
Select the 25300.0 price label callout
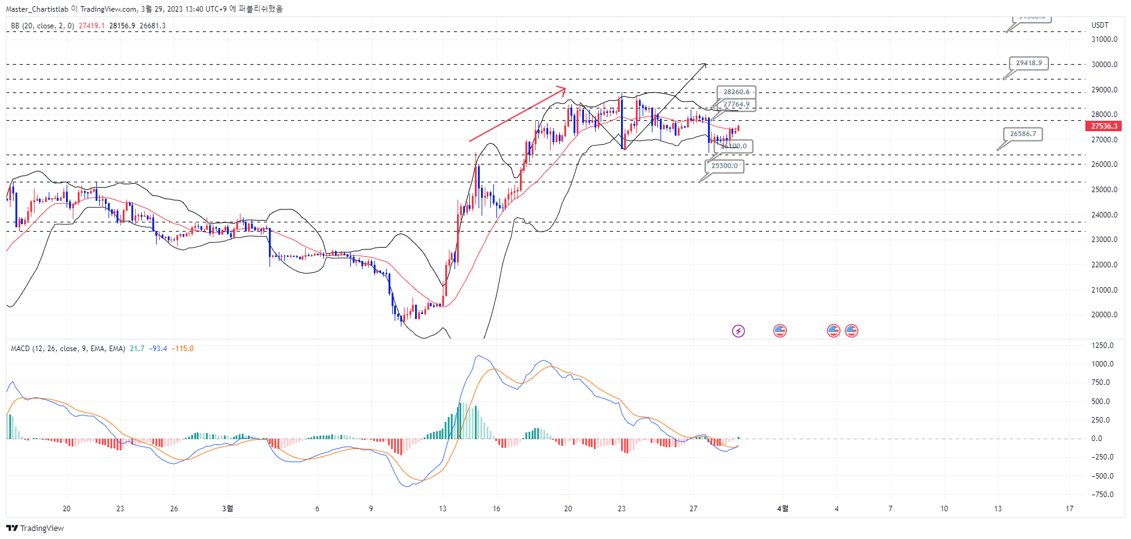[724, 166]
